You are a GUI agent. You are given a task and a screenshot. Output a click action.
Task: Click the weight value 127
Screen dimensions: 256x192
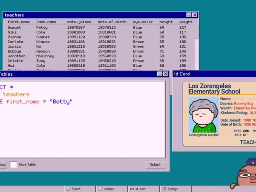pyautogui.click(x=182, y=28)
